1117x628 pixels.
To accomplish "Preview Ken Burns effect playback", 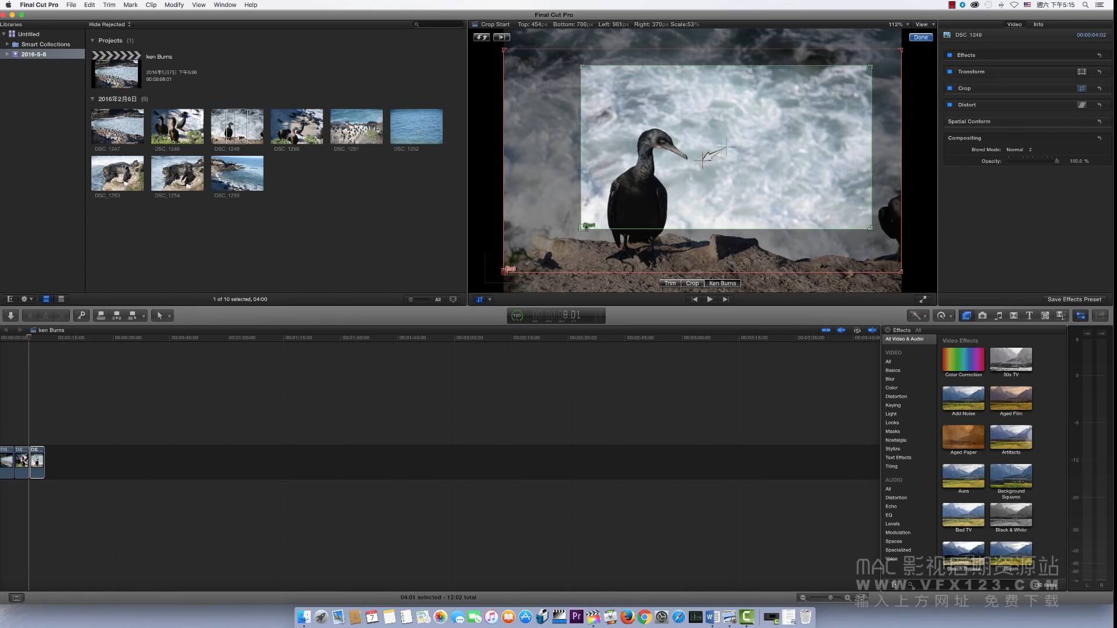I will (x=501, y=37).
